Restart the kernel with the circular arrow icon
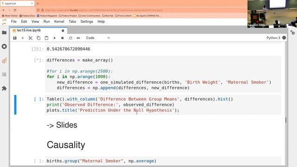297x167 pixels. 70,38
